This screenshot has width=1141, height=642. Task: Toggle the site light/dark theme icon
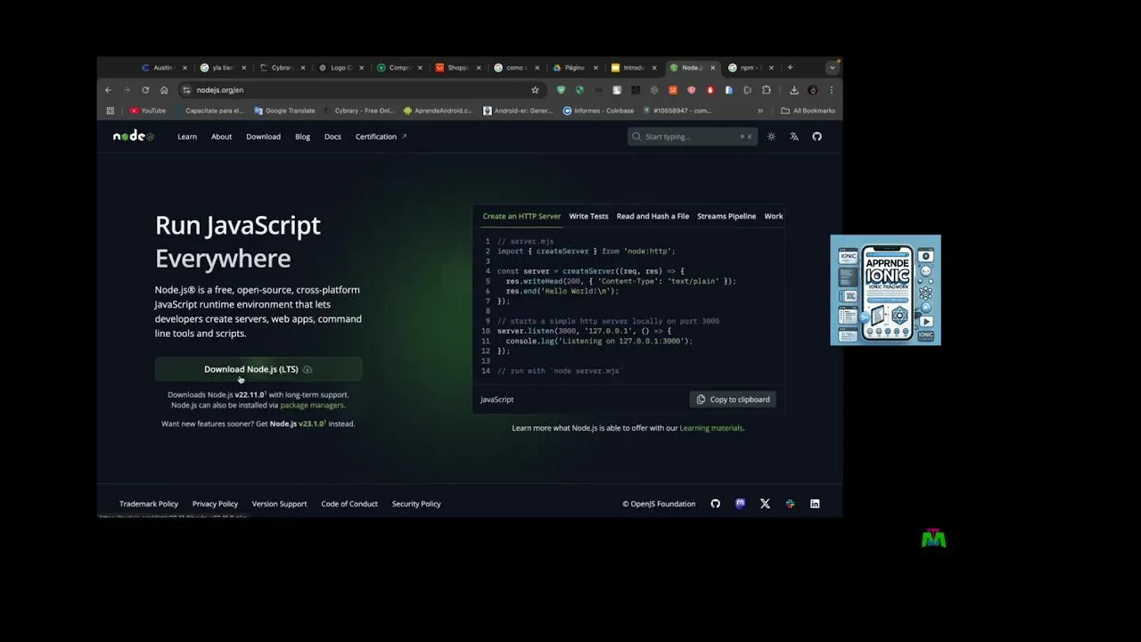(771, 136)
